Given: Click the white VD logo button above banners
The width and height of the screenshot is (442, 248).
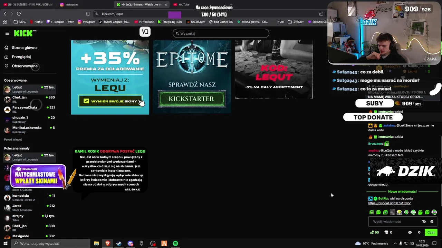Looking at the screenshot, I should pos(145,32).
